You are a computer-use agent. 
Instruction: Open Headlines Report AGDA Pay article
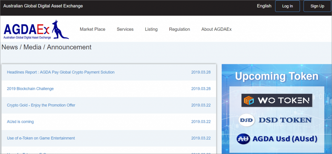(x=61, y=72)
